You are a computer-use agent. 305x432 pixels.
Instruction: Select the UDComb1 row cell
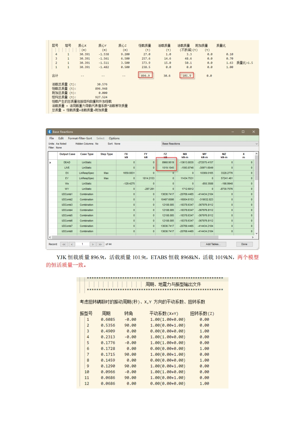[x=67, y=194]
